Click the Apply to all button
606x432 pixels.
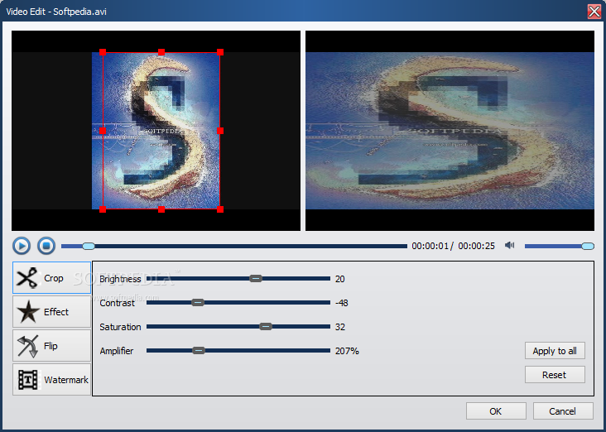555,351
